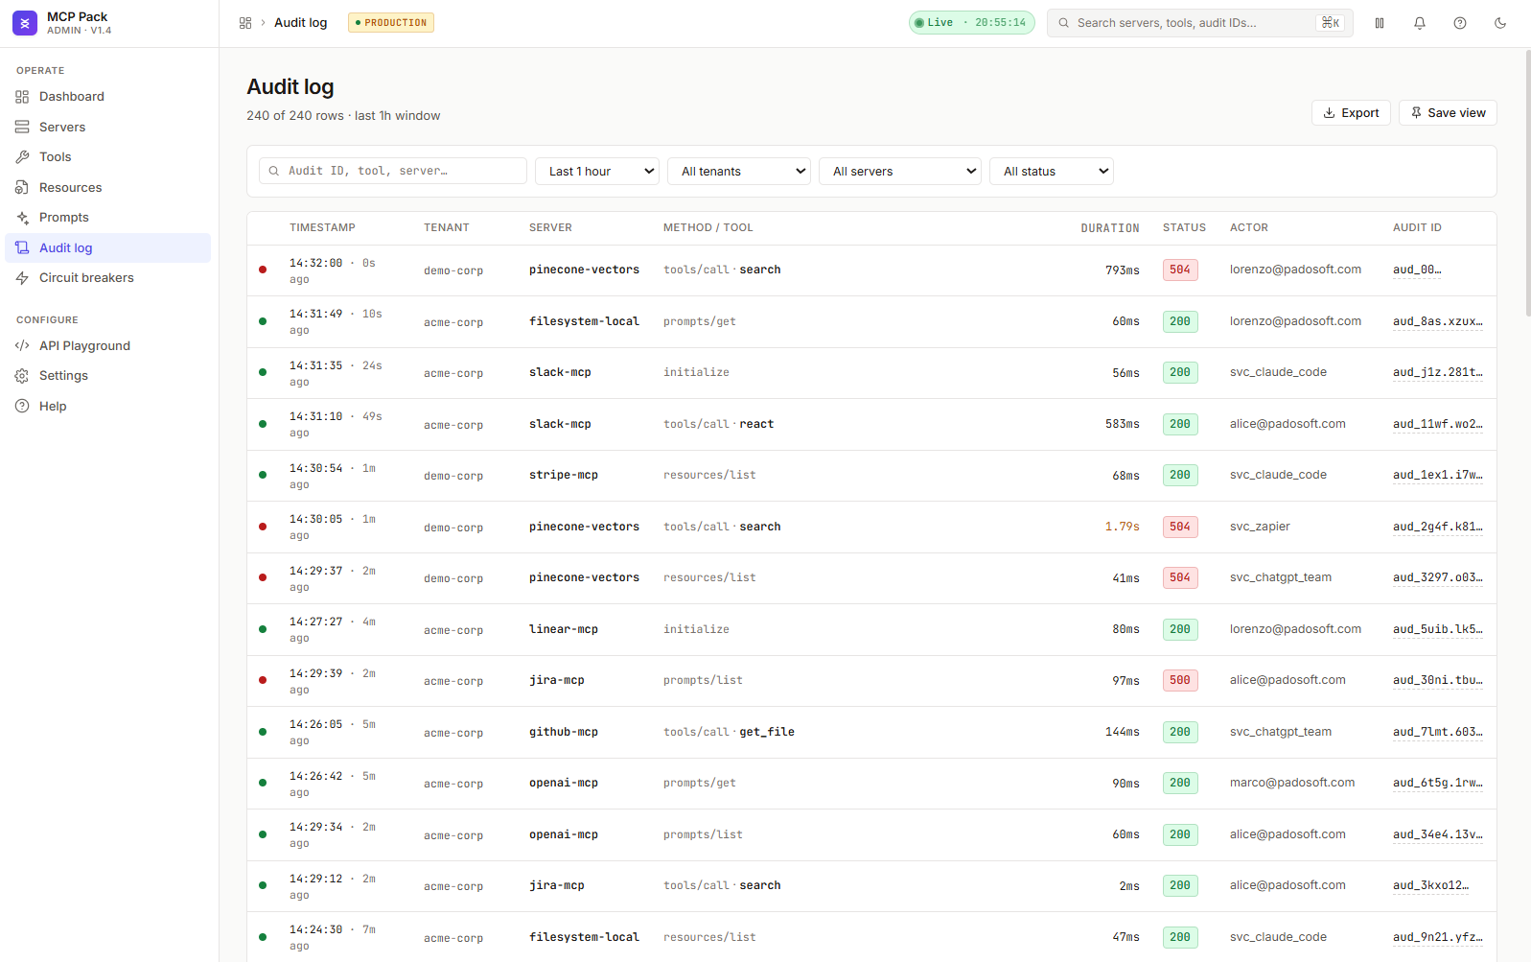Click the TIMESTAMP column header

point(322,228)
